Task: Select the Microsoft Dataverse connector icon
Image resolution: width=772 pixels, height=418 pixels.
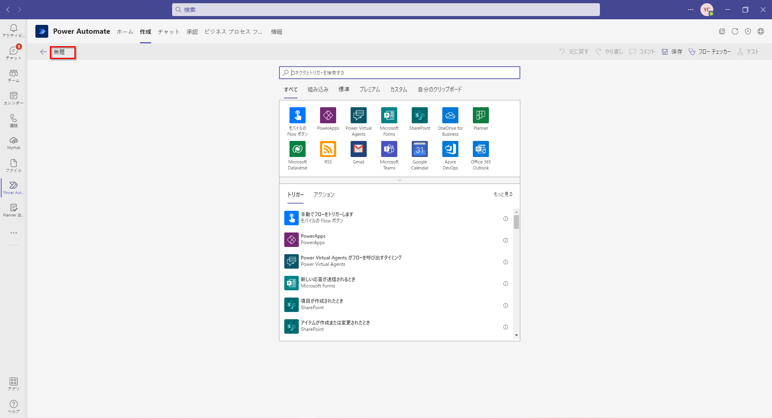Action: (298, 149)
